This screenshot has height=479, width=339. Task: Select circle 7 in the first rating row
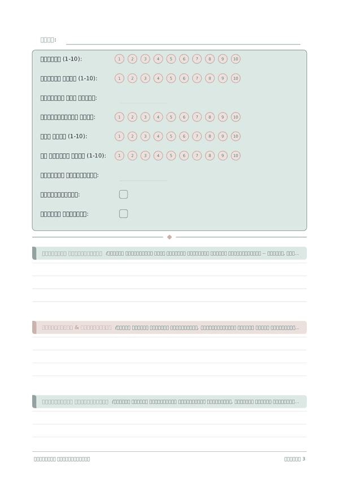197,59
